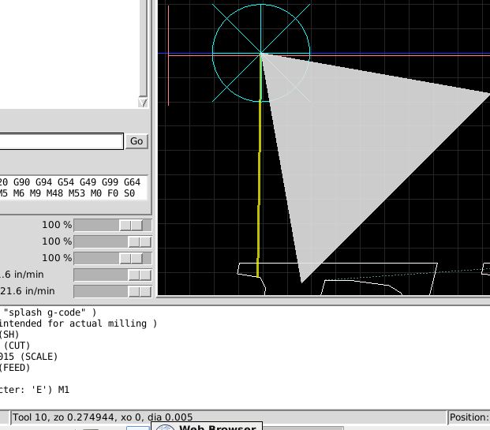Image resolution: width=490 pixels, height=430 pixels.
Task: Click the .6 in/min jog speed slider
Action: click(x=112, y=275)
